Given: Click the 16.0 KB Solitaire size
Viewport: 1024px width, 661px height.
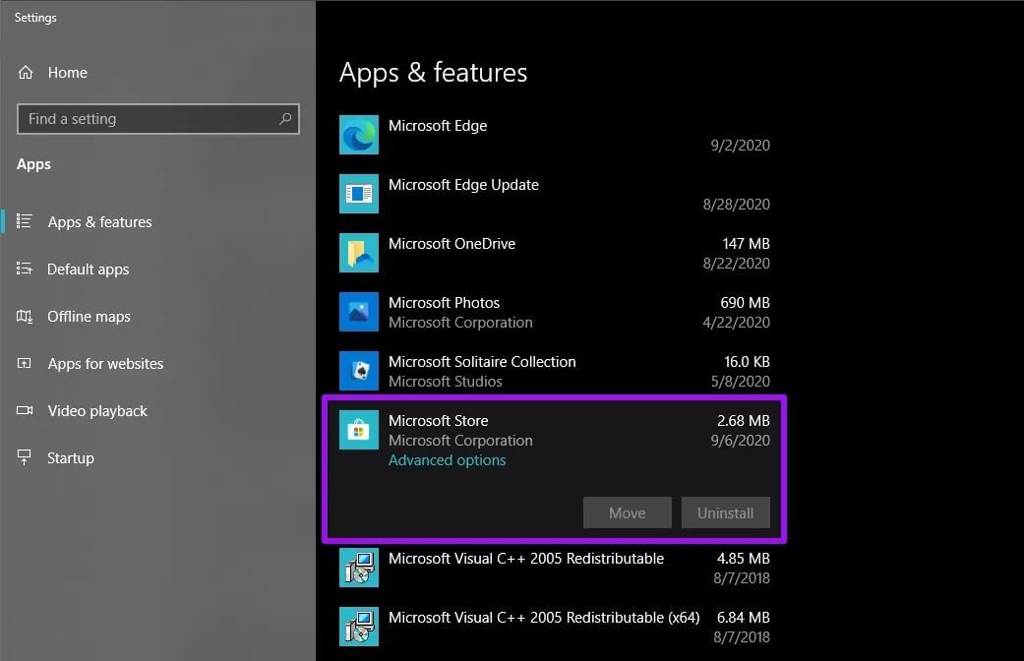Looking at the screenshot, I should 747,362.
